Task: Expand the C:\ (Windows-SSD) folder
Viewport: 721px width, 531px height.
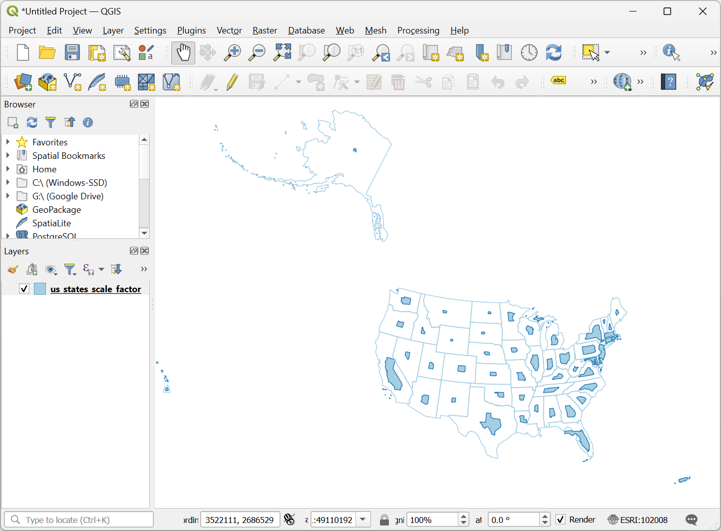Action: tap(8, 182)
